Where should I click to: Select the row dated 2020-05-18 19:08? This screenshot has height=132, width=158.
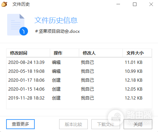(79, 71)
